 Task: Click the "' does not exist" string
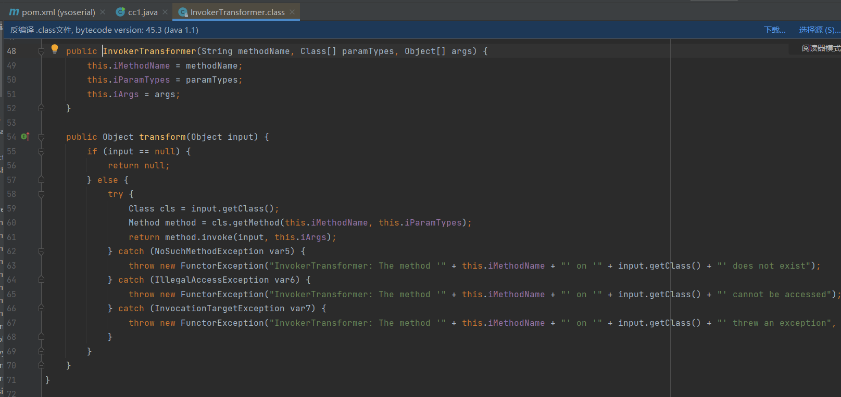(x=764, y=266)
